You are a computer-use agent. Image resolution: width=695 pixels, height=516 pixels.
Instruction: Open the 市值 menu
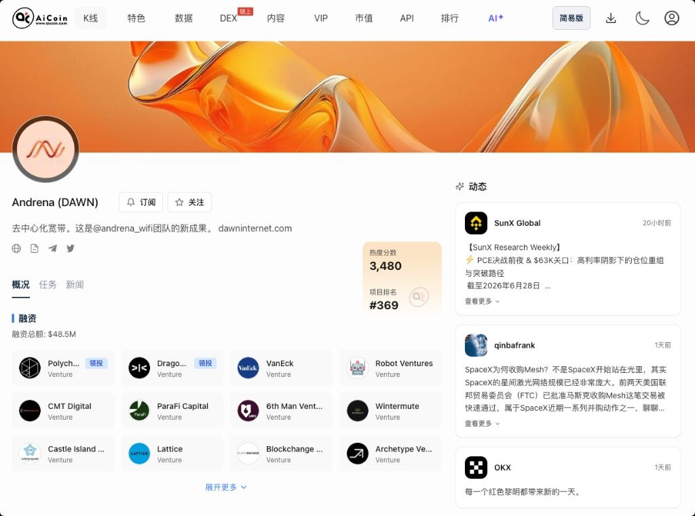[364, 18]
